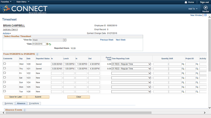Image resolution: width=211 pixels, height=118 pixels.
Task: Open the Main Menu
Action: [23, 2]
